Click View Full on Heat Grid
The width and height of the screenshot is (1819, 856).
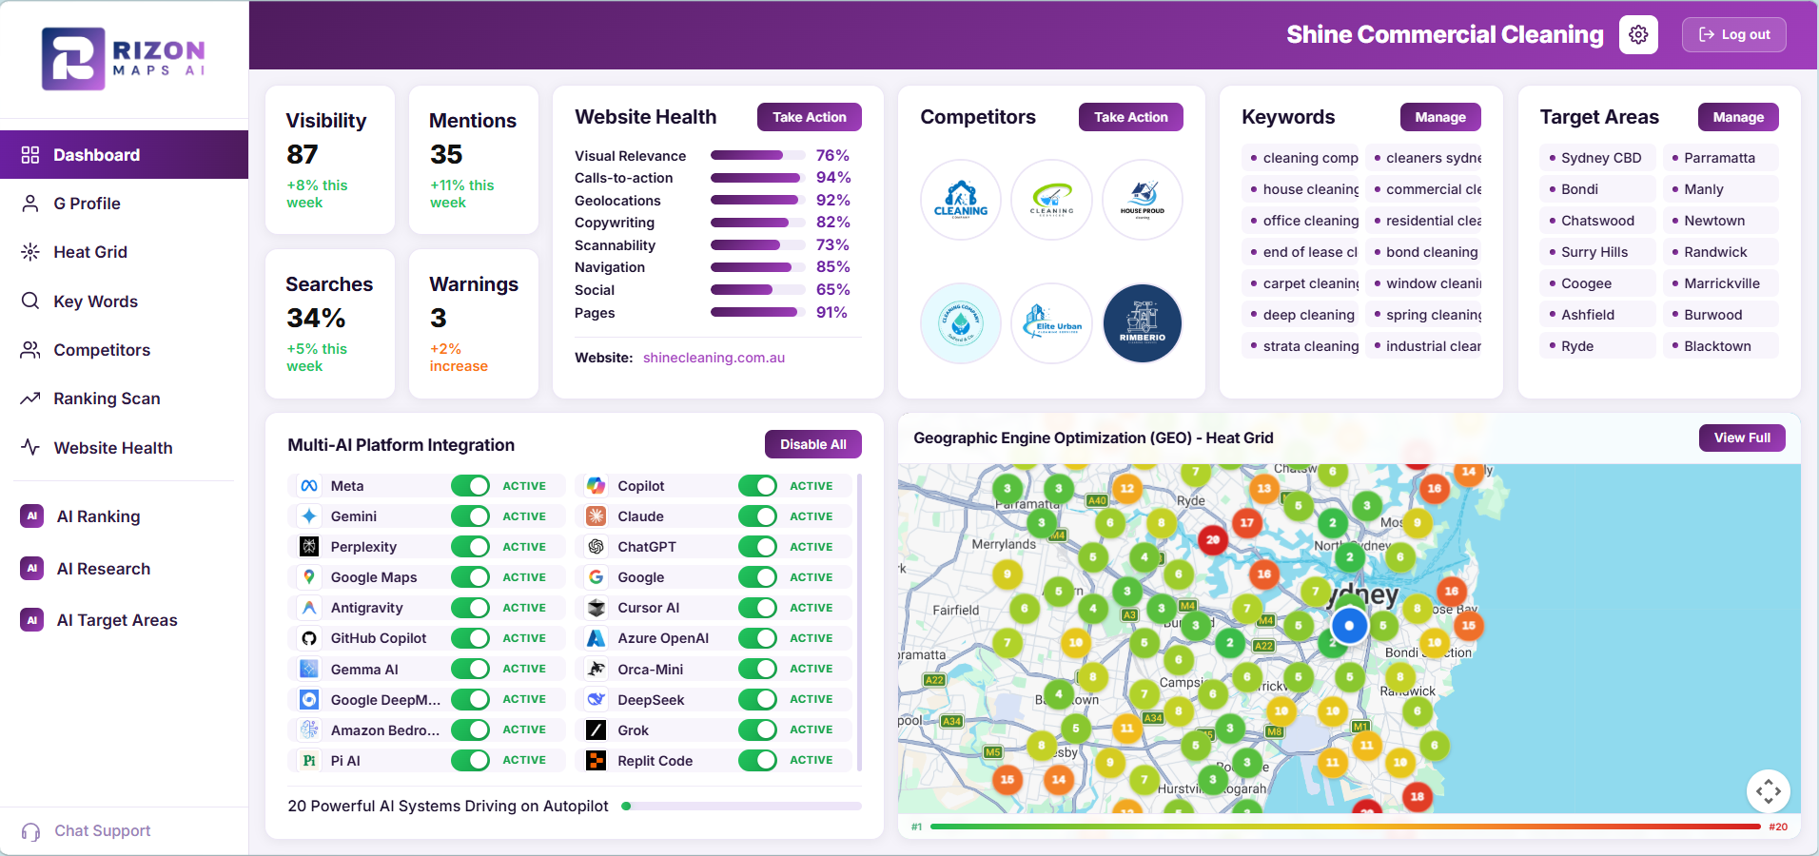click(1742, 438)
